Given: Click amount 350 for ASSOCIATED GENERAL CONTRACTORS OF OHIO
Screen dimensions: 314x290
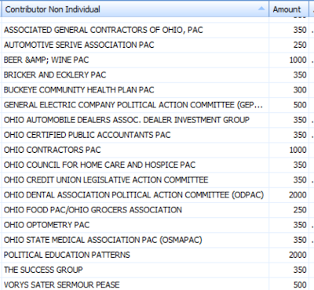Looking at the screenshot, I should point(300,30).
